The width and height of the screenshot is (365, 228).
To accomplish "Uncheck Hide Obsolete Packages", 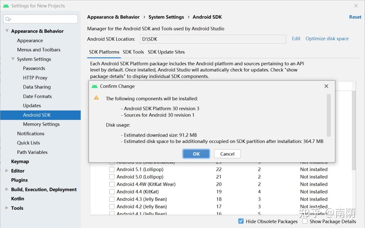I will [241, 221].
